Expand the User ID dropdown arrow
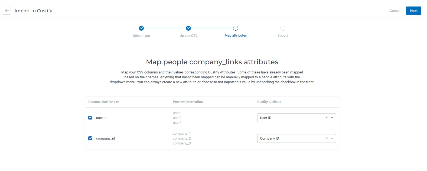The width and height of the screenshot is (427, 171). (332, 118)
